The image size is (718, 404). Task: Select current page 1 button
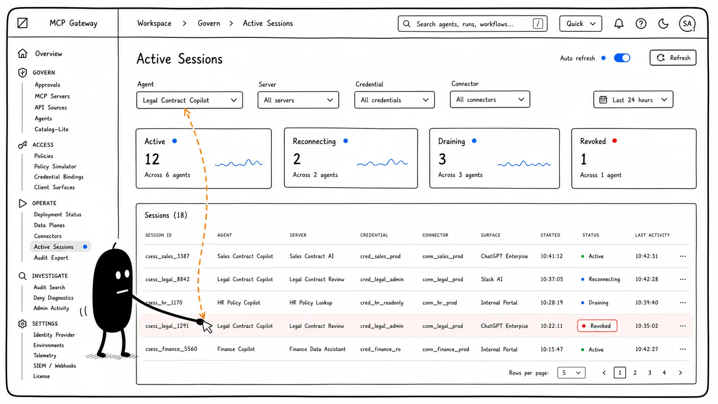(x=620, y=373)
